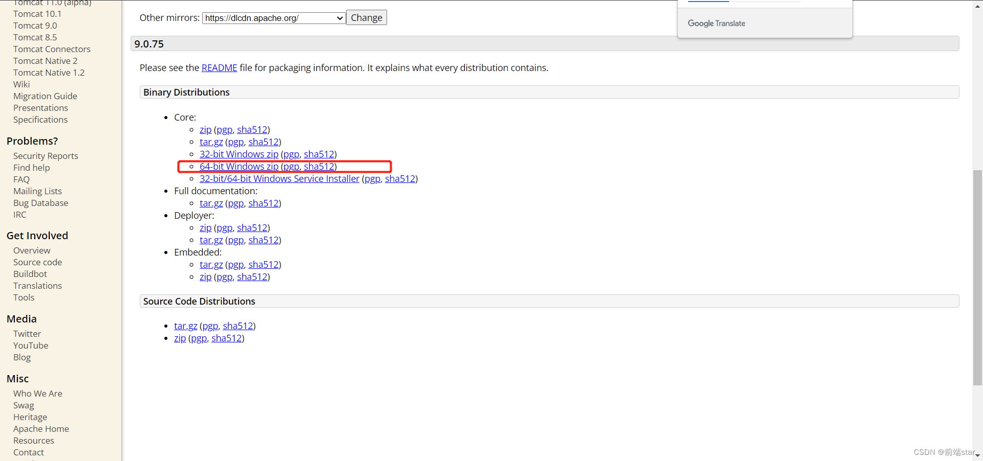Open Specifications sidebar link
This screenshot has height=461, width=983.
tap(40, 120)
